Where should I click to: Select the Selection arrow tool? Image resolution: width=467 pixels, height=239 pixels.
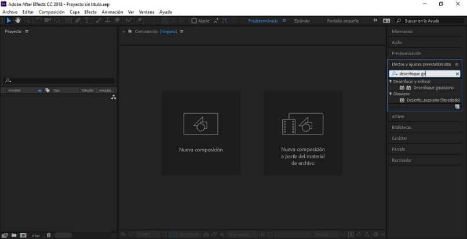point(9,20)
